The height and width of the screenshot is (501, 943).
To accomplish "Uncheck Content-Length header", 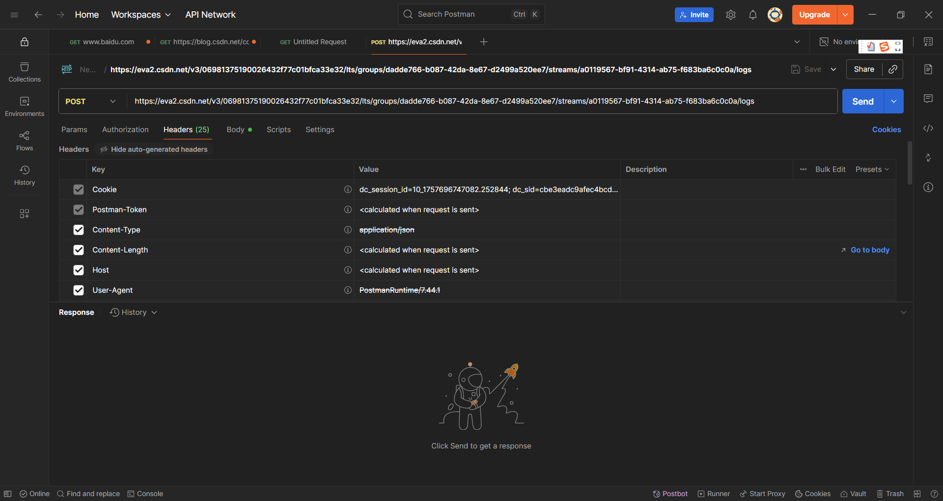I will coord(79,250).
